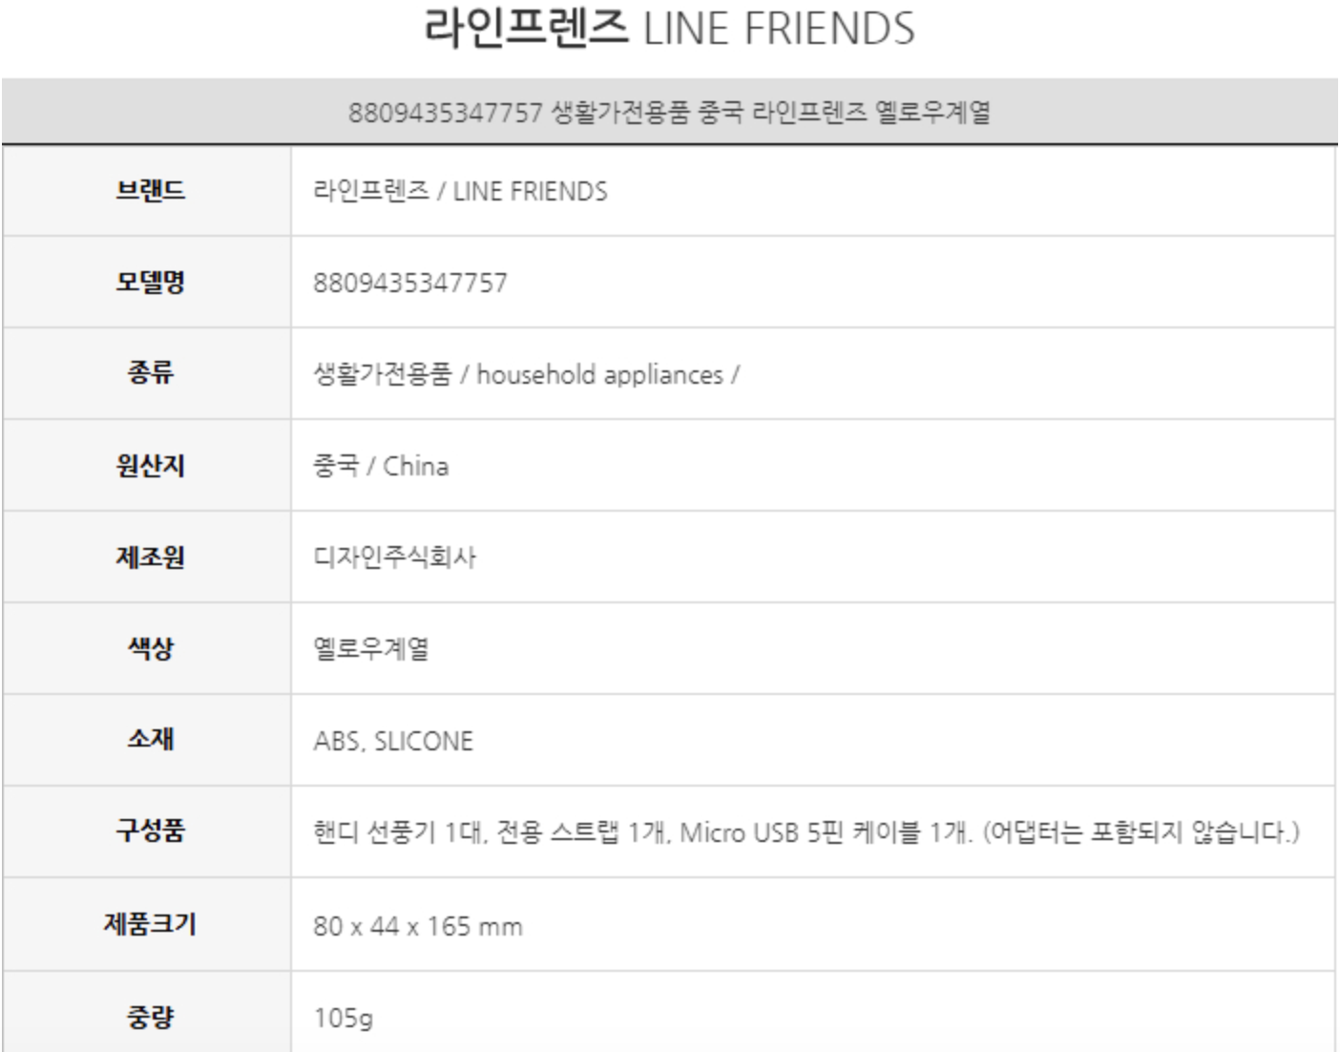The width and height of the screenshot is (1340, 1052).
Task: Click the gray summary header row text
Action: click(x=669, y=113)
